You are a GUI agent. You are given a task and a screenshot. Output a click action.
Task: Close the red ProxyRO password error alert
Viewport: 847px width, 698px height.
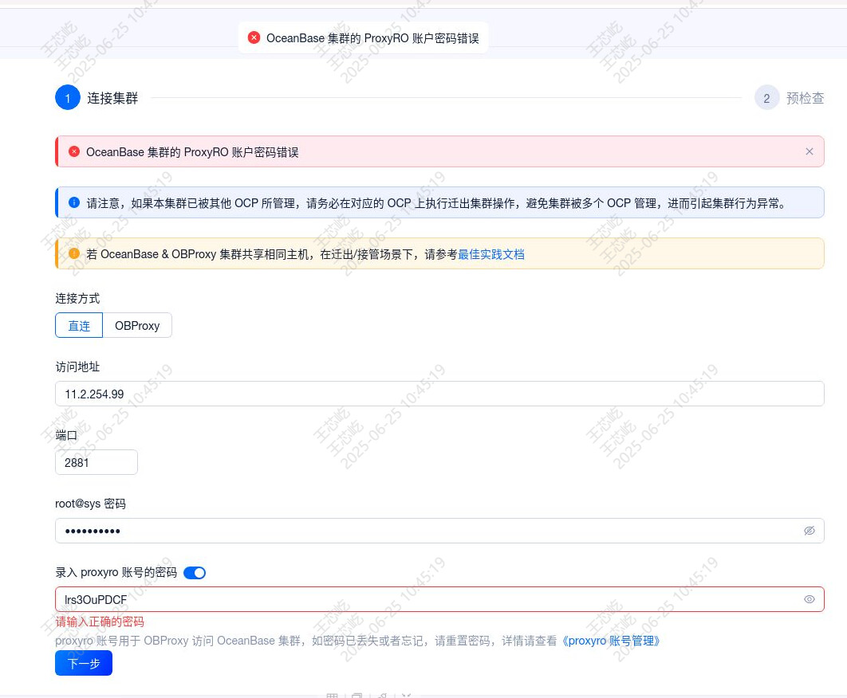809,151
